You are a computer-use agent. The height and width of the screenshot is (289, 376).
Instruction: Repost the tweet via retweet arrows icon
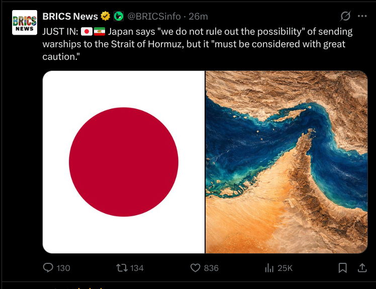click(x=122, y=268)
